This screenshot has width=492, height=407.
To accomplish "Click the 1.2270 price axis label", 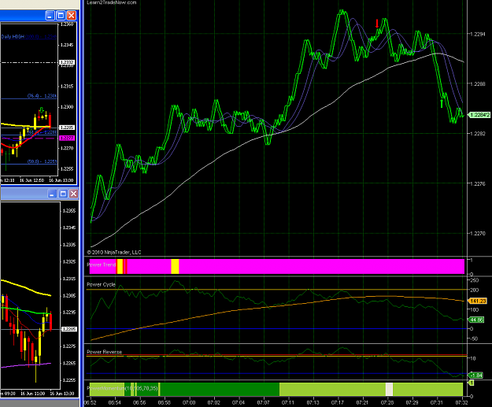I will (x=477, y=234).
